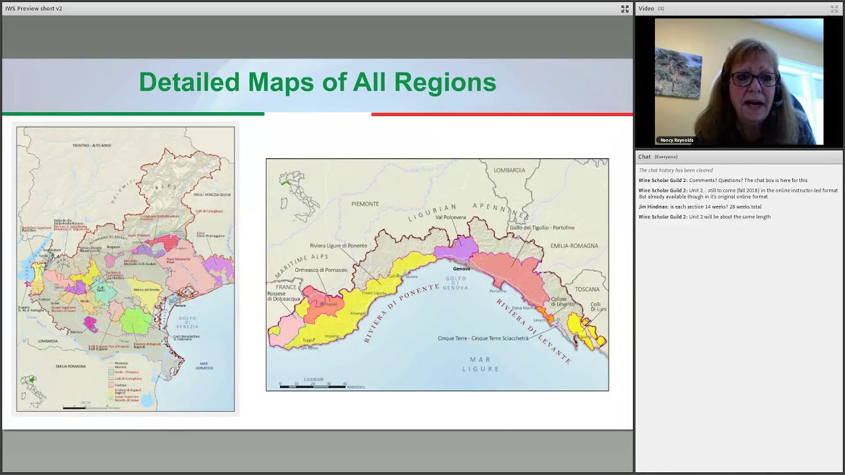Expand the Video pod to full screen
Viewport: 845px width, 475px height.
pyautogui.click(x=834, y=9)
